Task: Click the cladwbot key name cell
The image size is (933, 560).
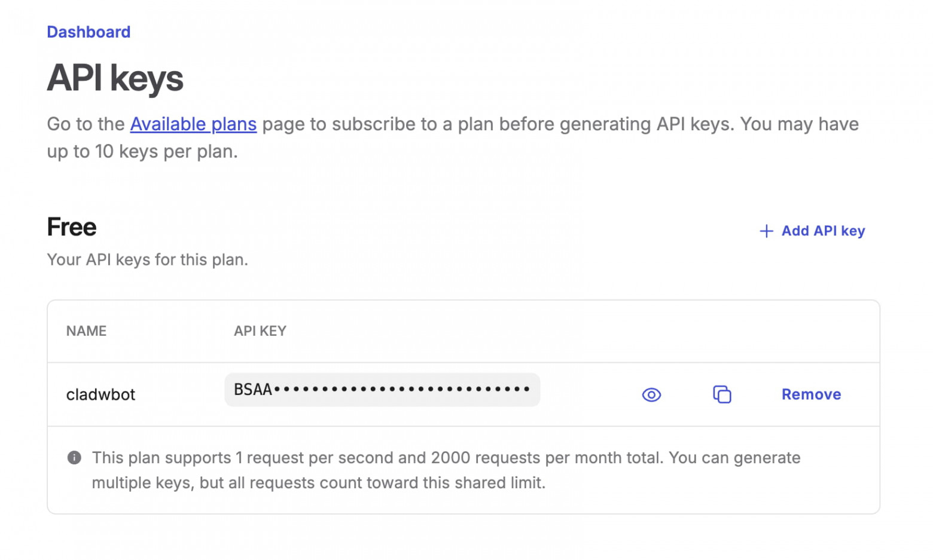Action: pyautogui.click(x=100, y=394)
